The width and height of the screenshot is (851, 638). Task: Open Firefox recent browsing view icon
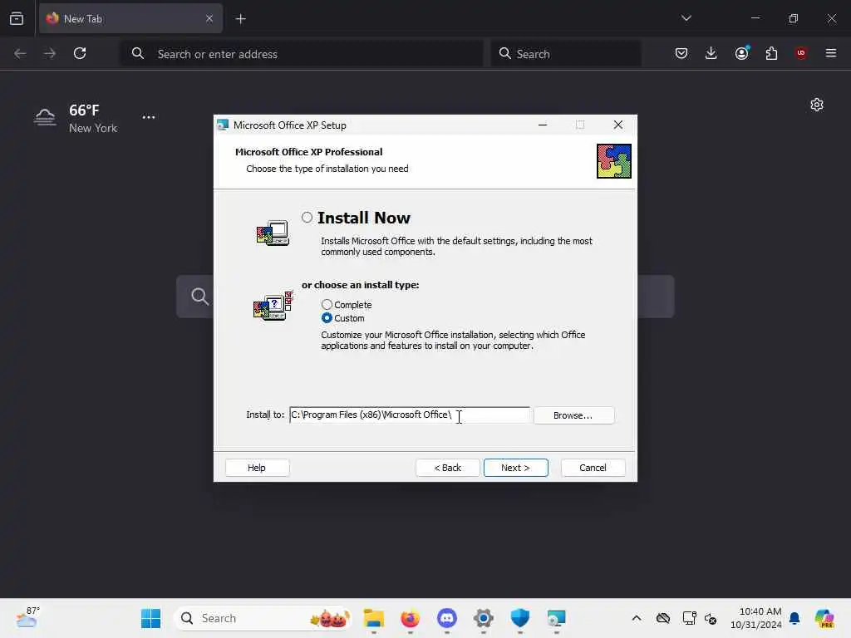[17, 18]
